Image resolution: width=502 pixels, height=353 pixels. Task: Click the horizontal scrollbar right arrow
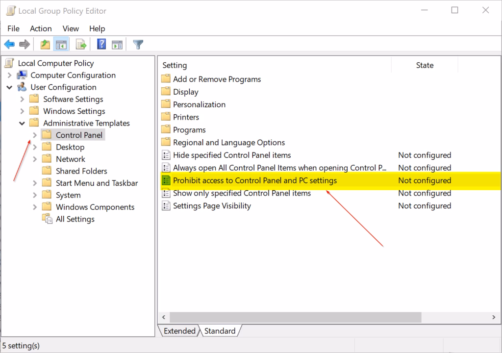coord(494,317)
